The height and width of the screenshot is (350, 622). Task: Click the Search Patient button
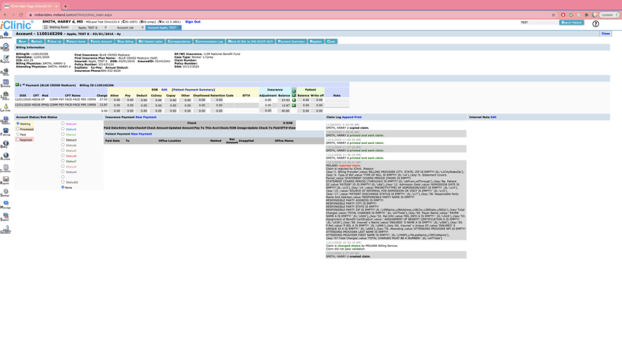click(571, 22)
